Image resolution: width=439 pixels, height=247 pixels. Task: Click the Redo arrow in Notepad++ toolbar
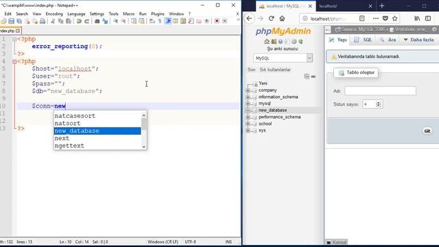coord(87,21)
